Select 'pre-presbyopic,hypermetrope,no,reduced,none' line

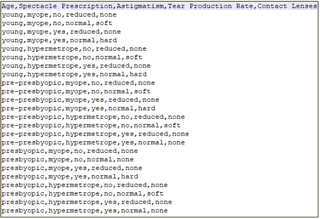click(93, 117)
